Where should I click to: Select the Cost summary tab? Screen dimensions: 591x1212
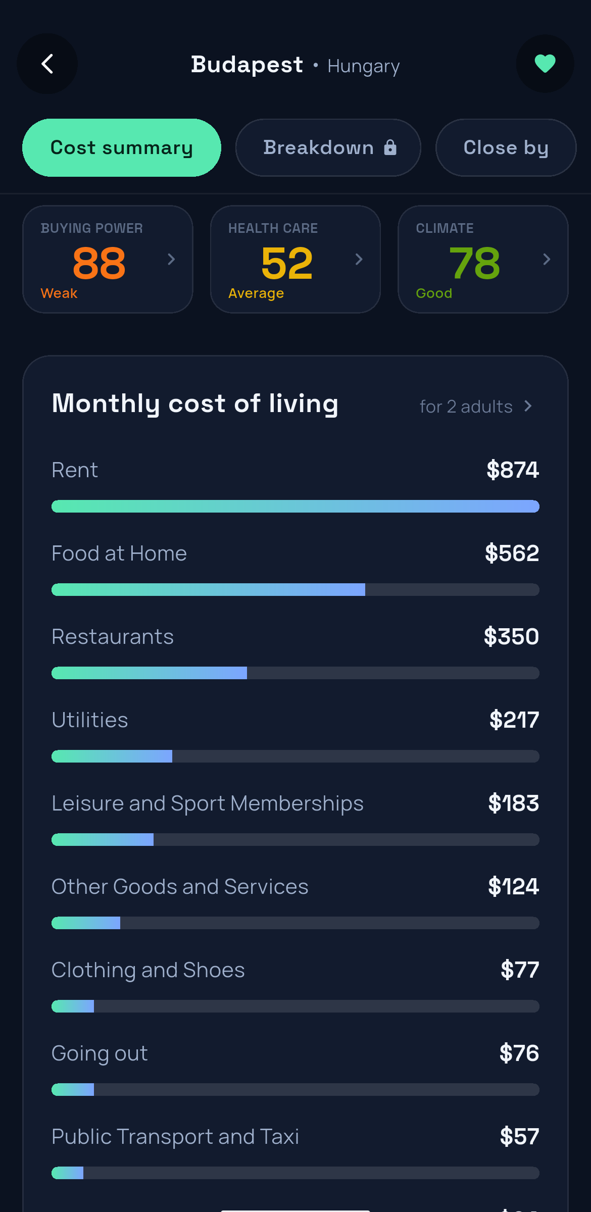[x=122, y=147]
